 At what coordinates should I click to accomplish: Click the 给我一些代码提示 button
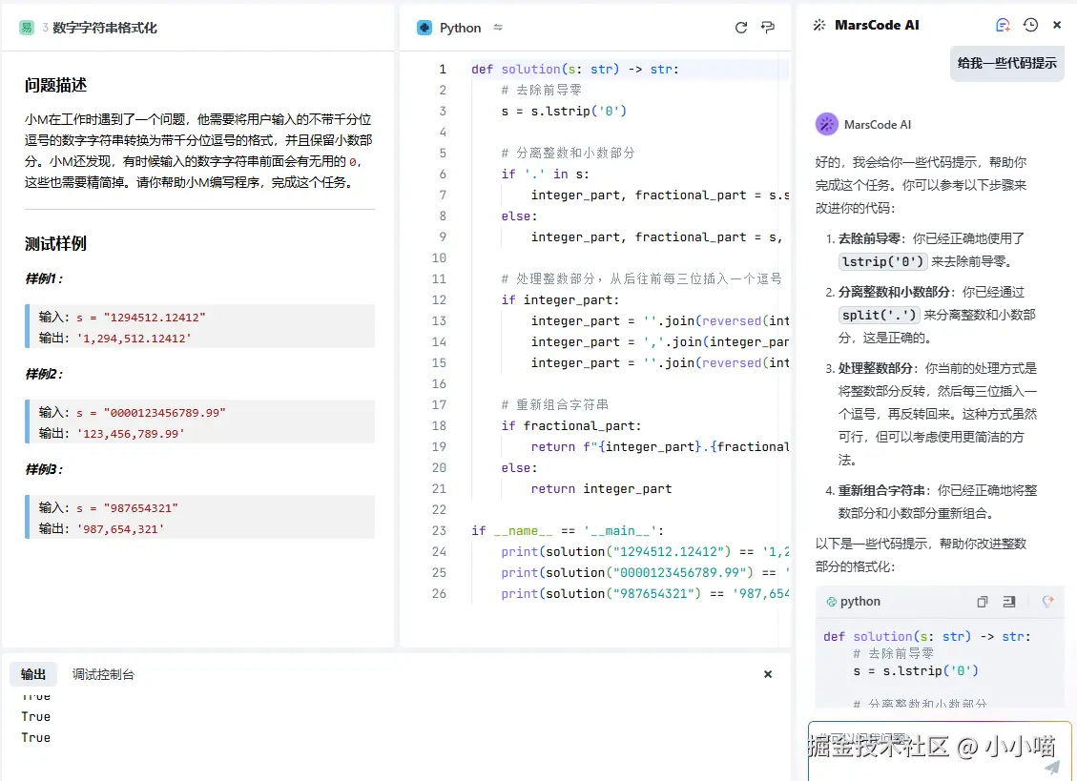click(x=1006, y=63)
